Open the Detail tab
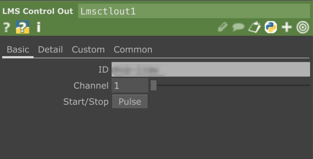313x159 pixels. click(x=50, y=50)
